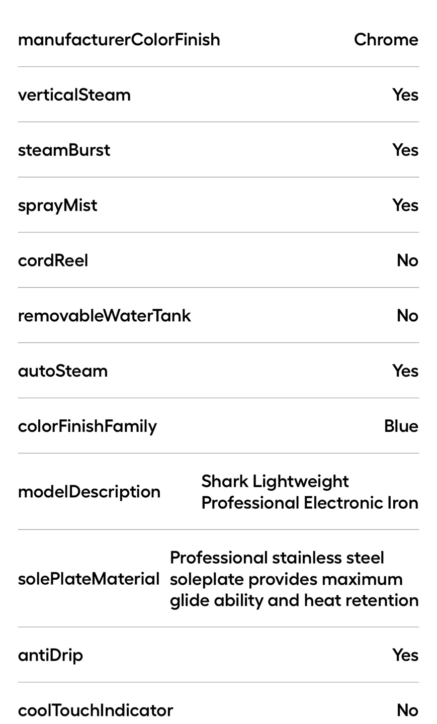Click the removableWaterTank label
The width and height of the screenshot is (437, 724).
105,316
